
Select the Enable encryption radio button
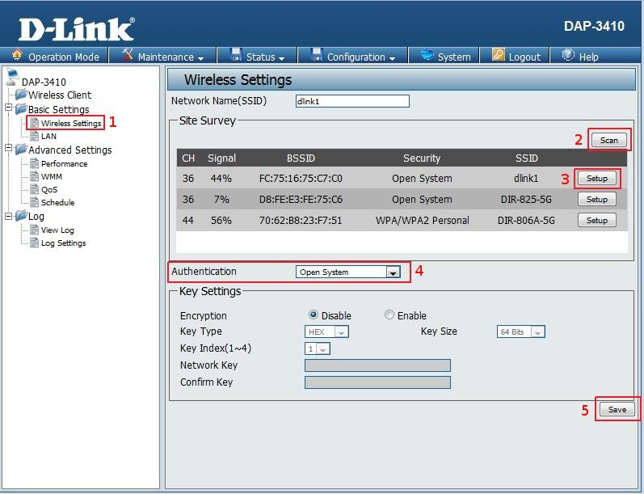coord(389,315)
